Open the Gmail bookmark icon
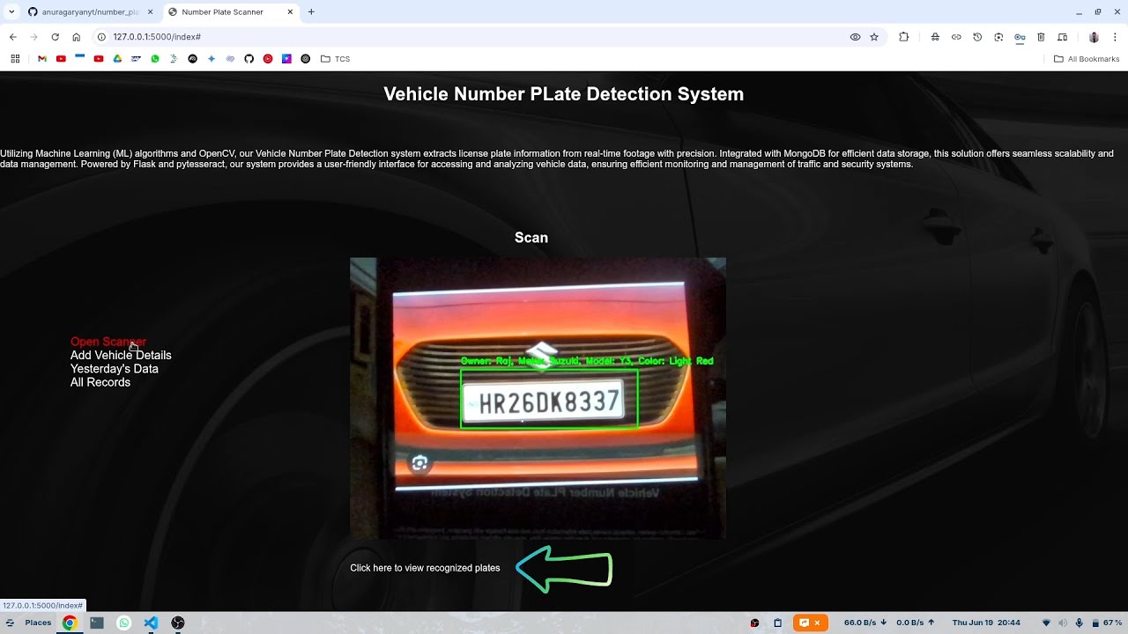 [41, 59]
